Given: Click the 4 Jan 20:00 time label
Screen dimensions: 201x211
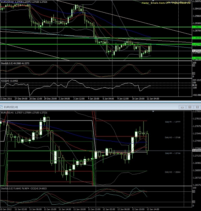Looking at the screenshot, I should click(x=93, y=99).
